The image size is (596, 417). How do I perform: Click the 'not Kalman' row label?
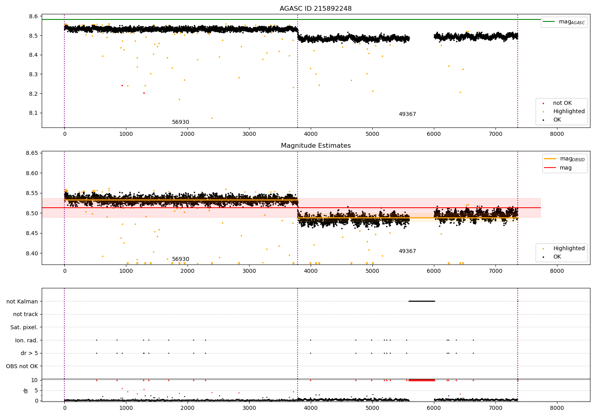point(22,301)
